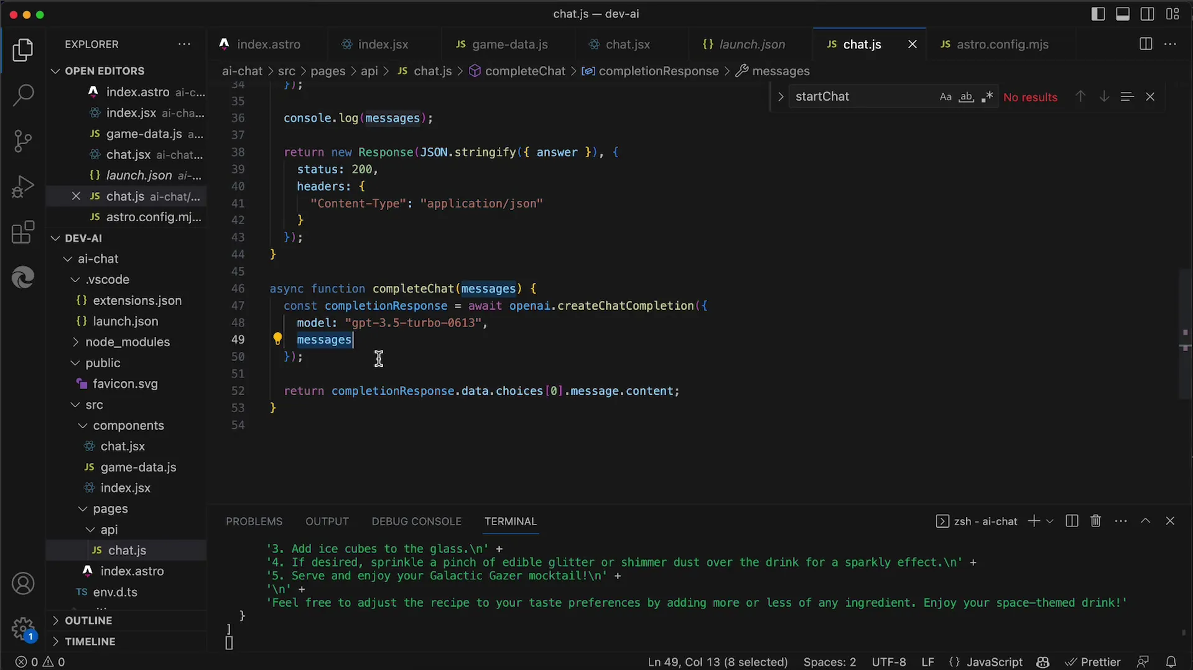Click Prettier in the status bar
This screenshot has width=1193, height=670.
coord(1093,662)
